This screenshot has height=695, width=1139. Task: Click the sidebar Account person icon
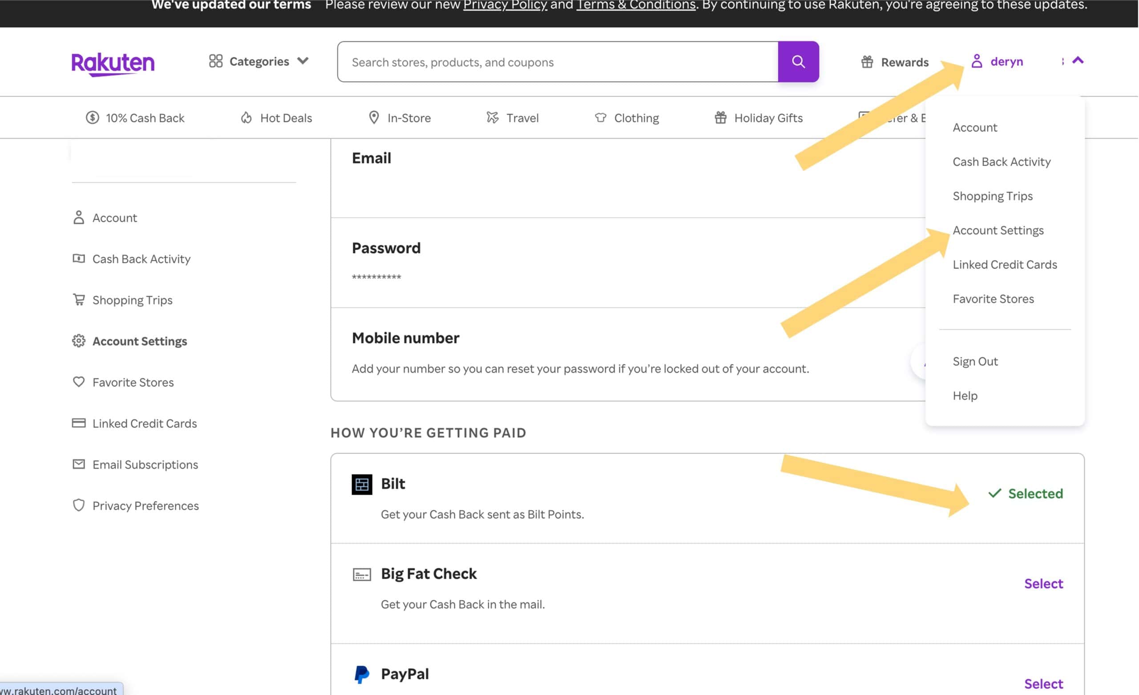click(79, 217)
